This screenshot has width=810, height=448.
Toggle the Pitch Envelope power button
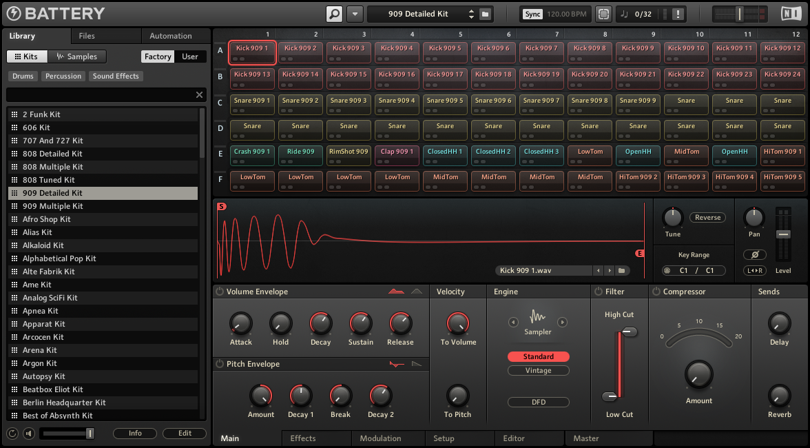coord(220,364)
